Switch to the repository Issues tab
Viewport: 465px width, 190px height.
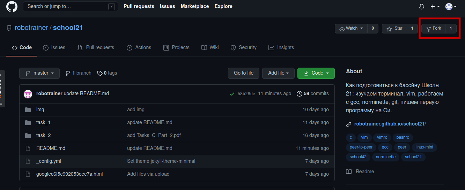pyautogui.click(x=54, y=47)
